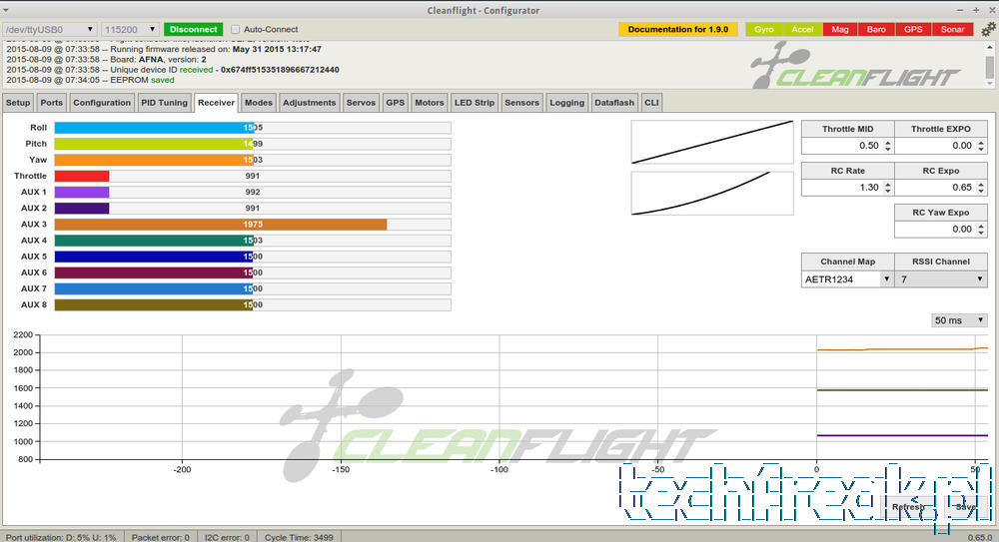This screenshot has height=542, width=999.
Task: Open the Logging tab
Action: [x=567, y=103]
